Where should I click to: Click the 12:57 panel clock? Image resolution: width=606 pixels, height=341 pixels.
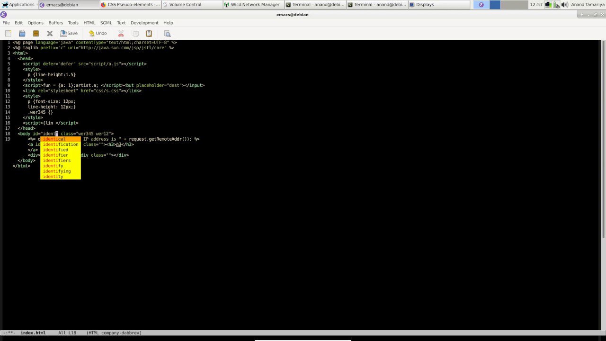tap(536, 4)
